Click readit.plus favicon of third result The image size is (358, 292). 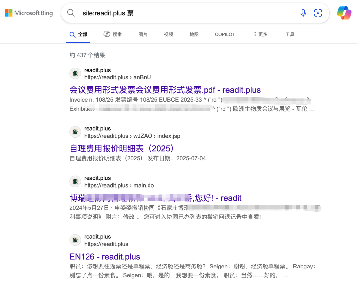[75, 182]
